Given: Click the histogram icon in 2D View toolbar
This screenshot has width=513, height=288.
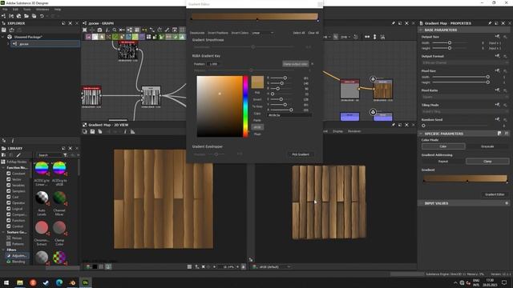Looking at the screenshot, I should pyautogui.click(x=132, y=131).
